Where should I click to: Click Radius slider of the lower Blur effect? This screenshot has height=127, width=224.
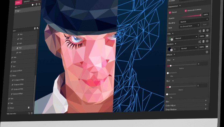coord(181,87)
